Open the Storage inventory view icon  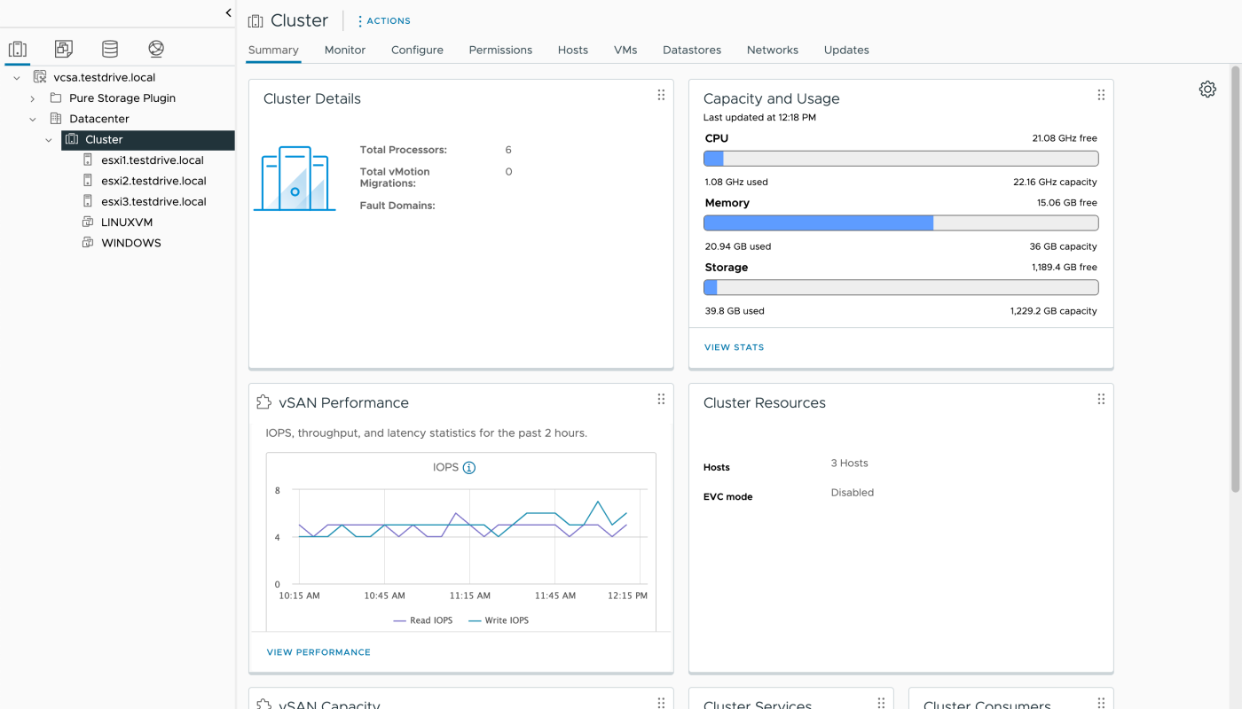[x=110, y=49]
